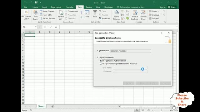
Task: Sort Z to A descending
Action: click(x=82, y=17)
